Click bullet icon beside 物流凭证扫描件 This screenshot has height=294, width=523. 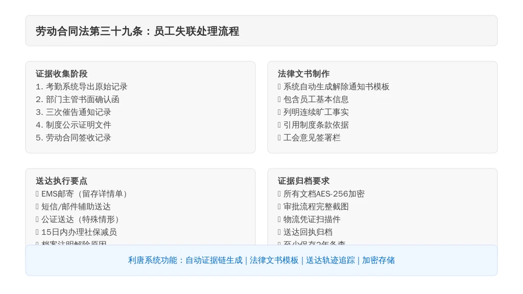[x=279, y=219]
